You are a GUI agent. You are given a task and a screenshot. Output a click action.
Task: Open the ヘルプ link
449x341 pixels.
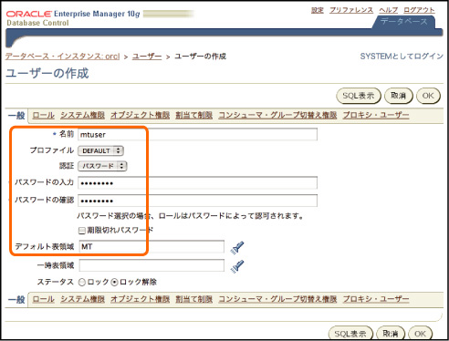[x=389, y=10]
